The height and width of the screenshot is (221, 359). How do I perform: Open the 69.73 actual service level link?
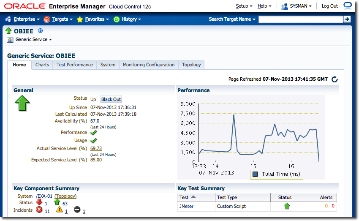pos(96,148)
